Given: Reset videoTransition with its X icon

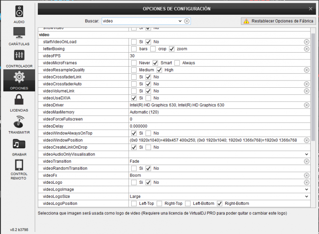Looking at the screenshot, I should tap(307, 161).
